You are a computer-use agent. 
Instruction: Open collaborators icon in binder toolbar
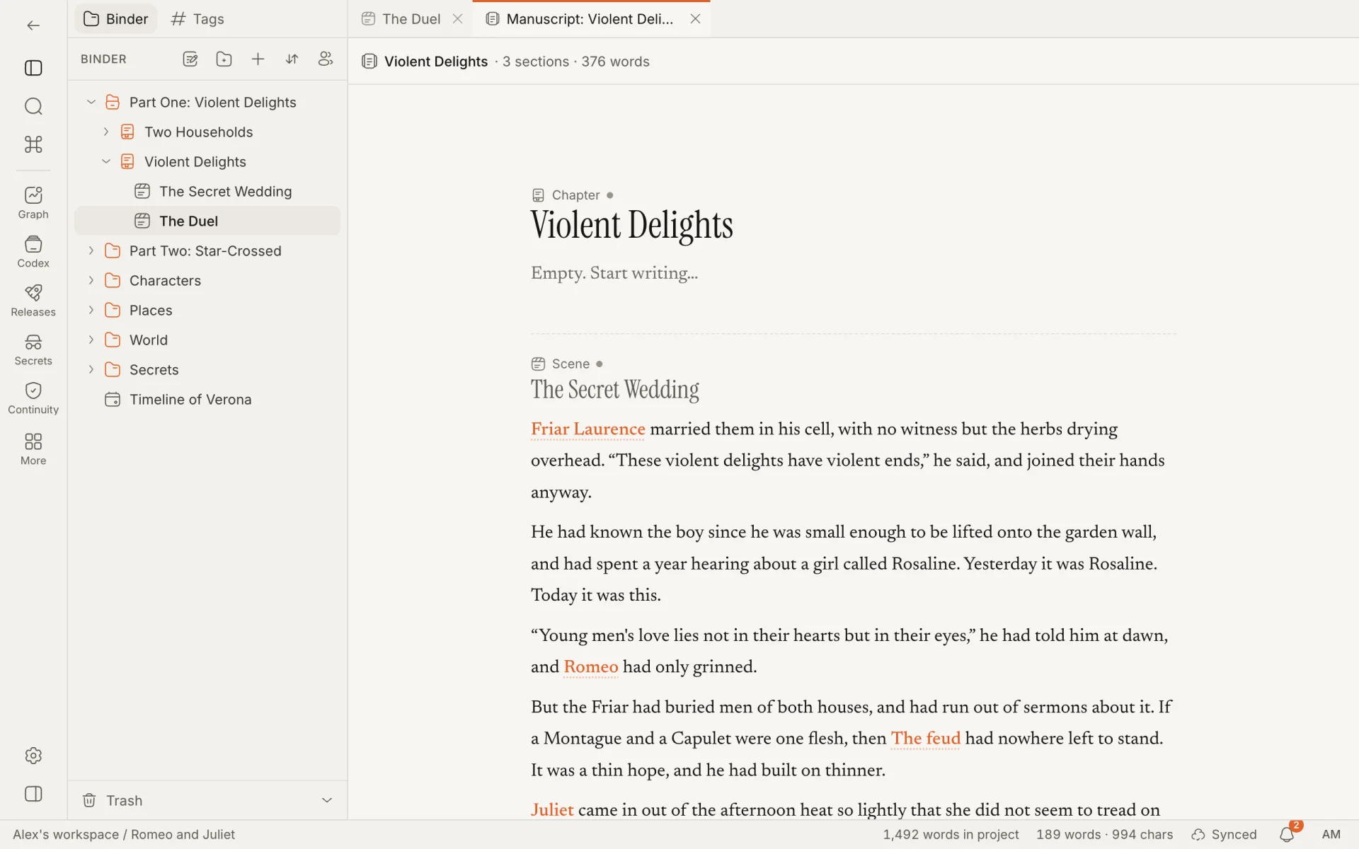tap(326, 59)
